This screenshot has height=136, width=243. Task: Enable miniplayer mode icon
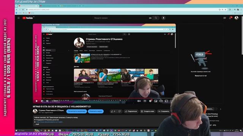(156, 101)
